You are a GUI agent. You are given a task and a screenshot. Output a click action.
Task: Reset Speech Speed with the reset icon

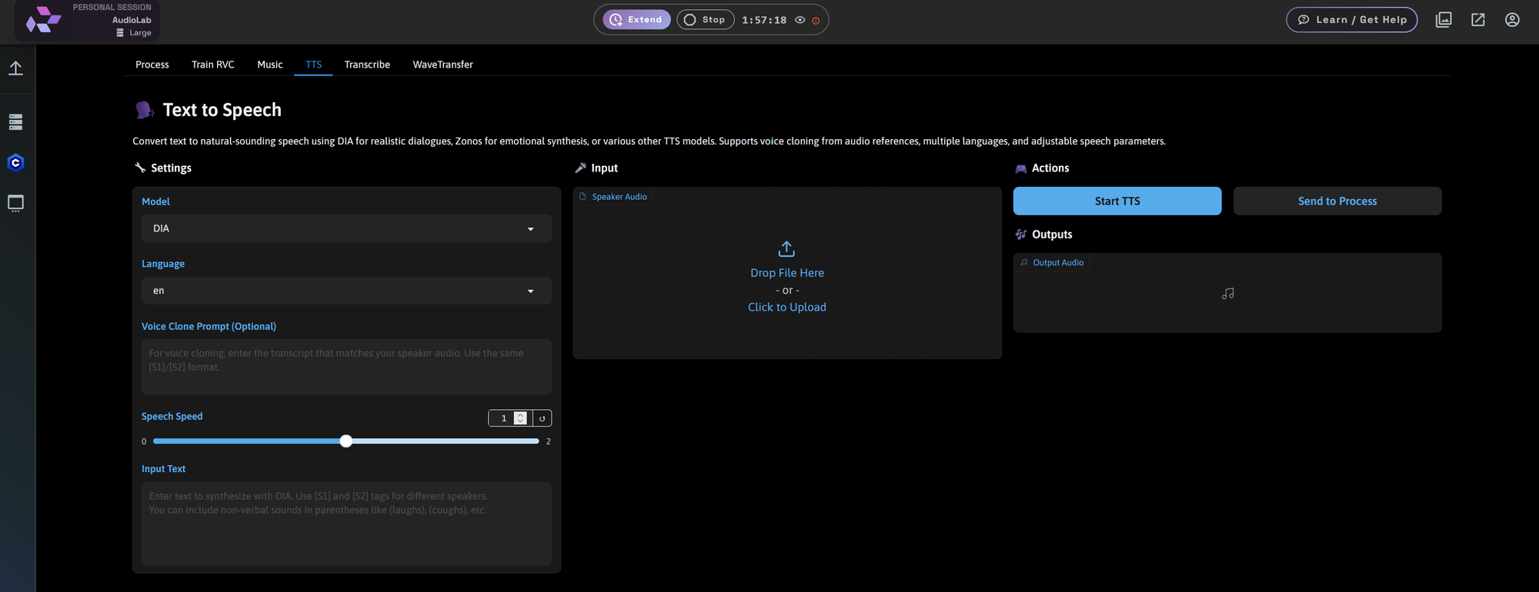(542, 418)
